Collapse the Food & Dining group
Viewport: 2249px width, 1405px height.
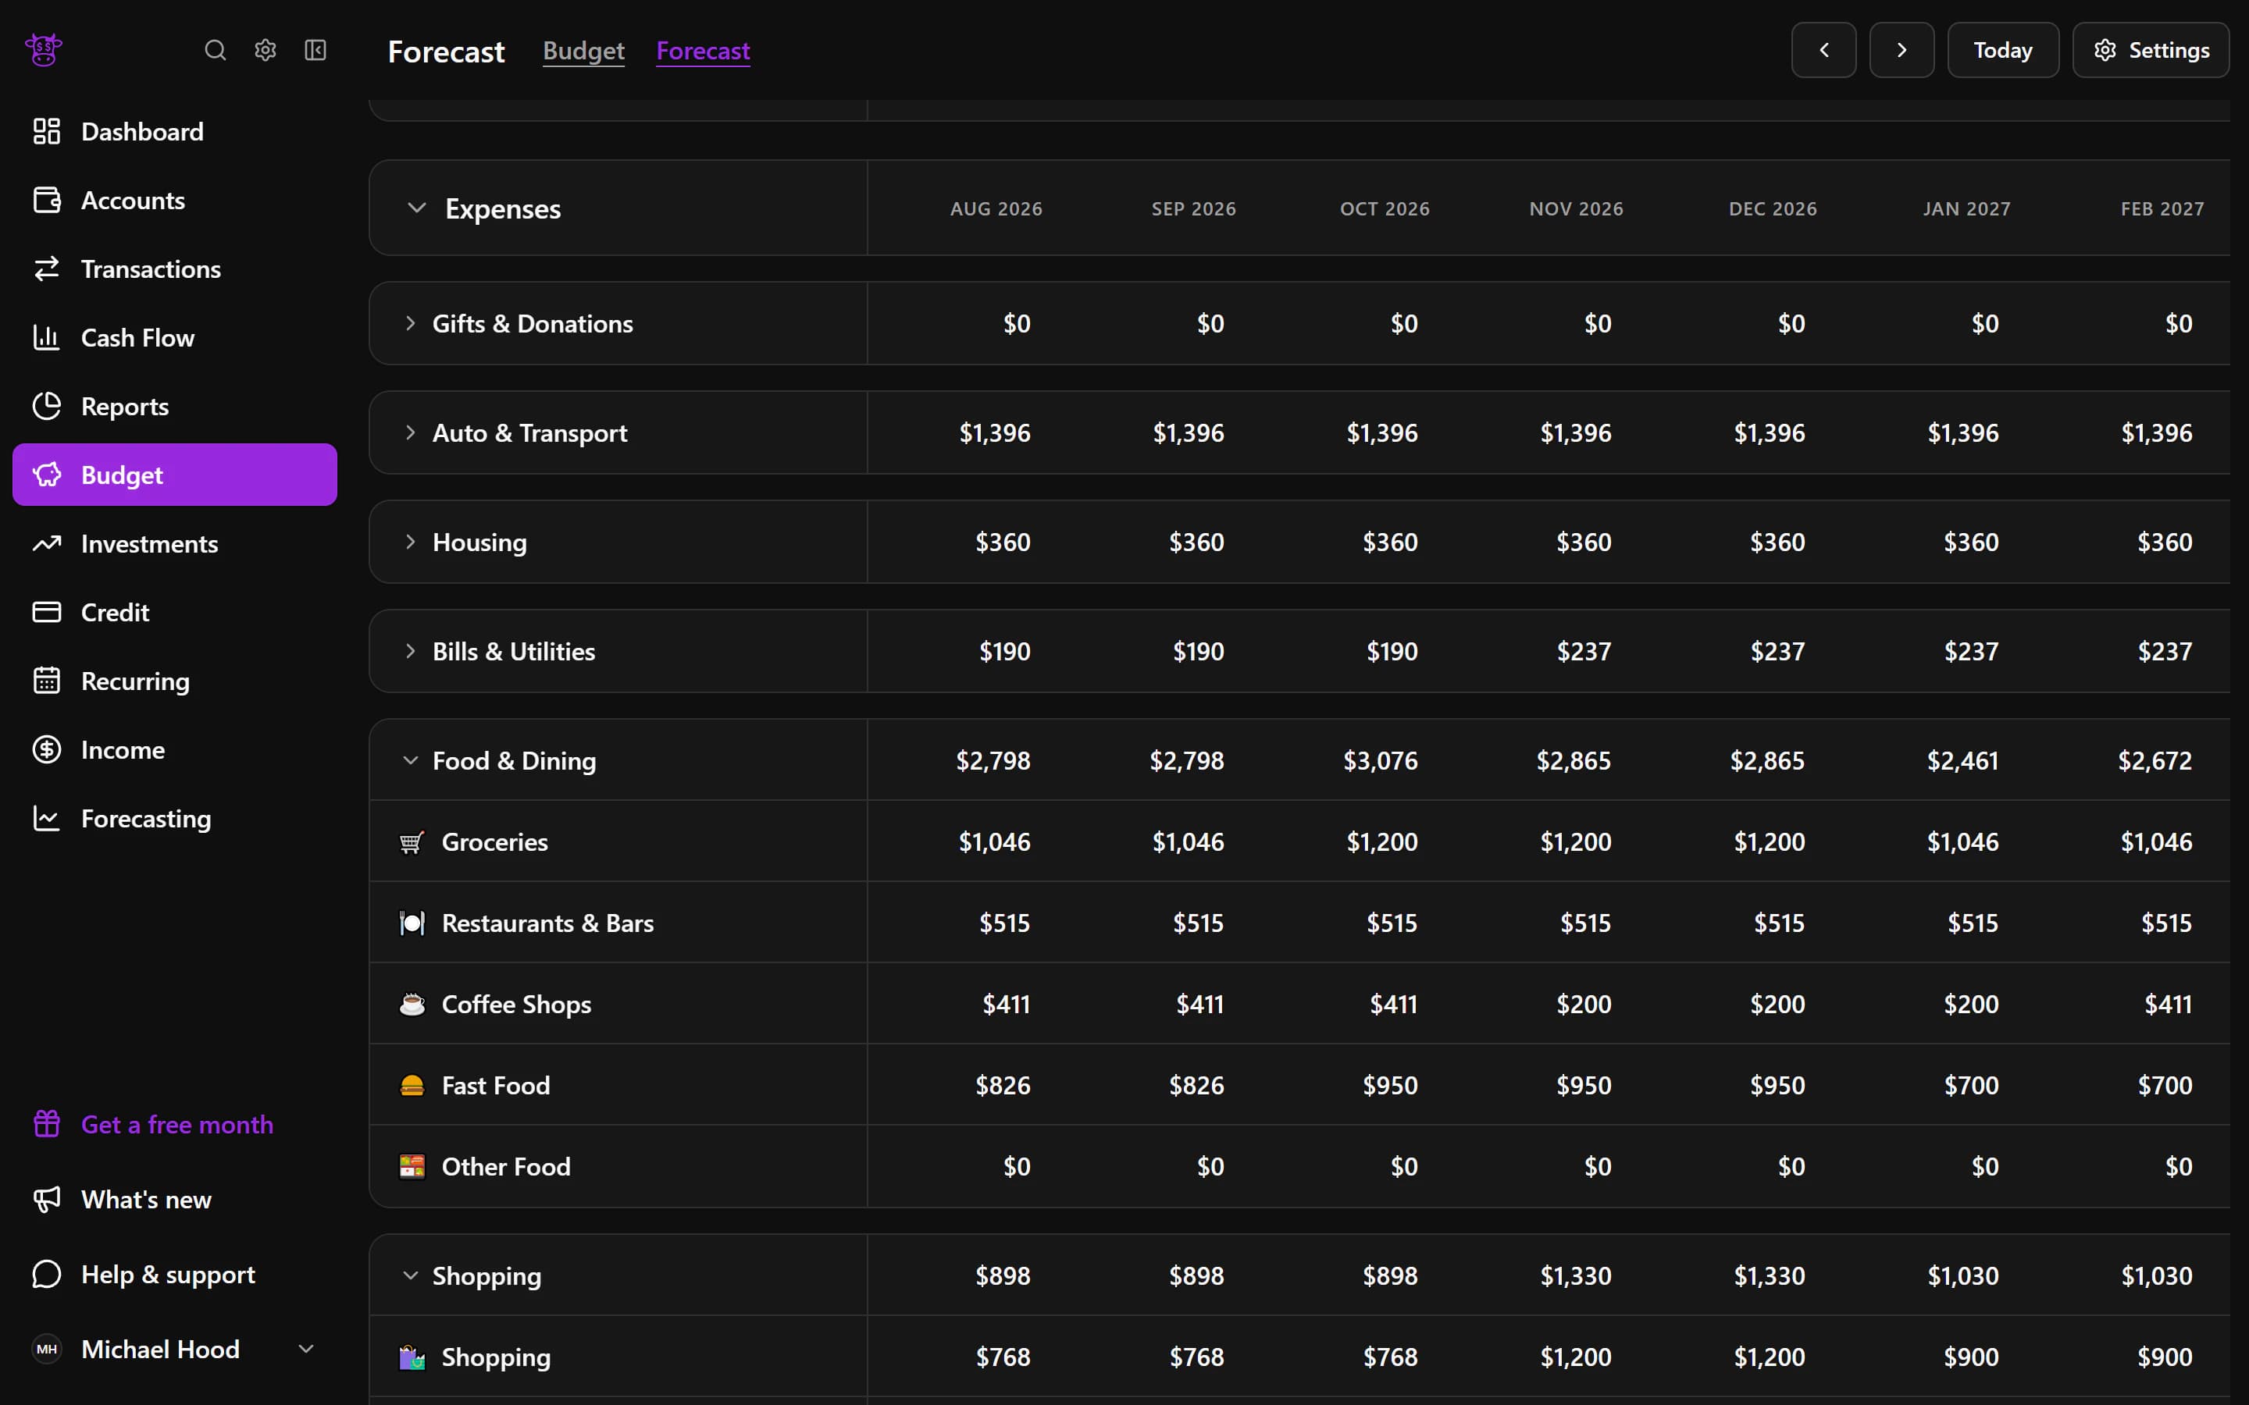pos(410,760)
